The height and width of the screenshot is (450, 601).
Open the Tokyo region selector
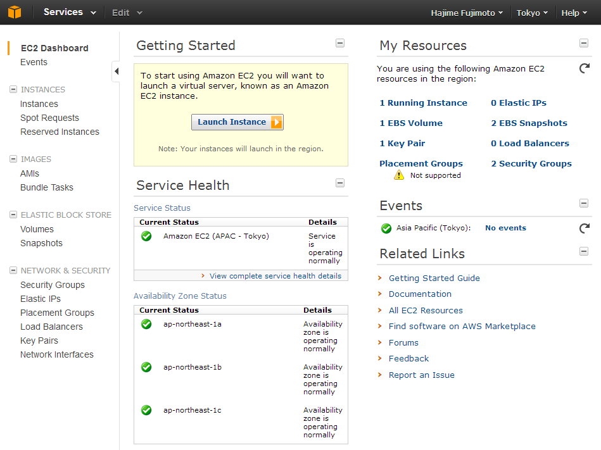(532, 13)
